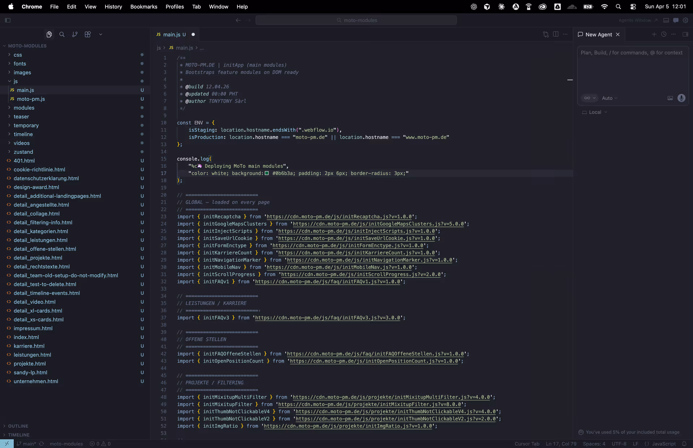Select the main.js editor tab

pyautogui.click(x=171, y=34)
